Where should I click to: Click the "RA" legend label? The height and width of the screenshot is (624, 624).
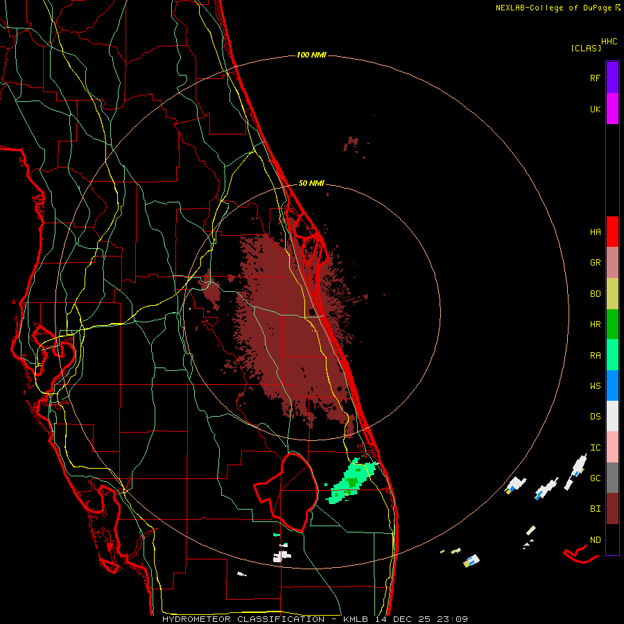[595, 356]
